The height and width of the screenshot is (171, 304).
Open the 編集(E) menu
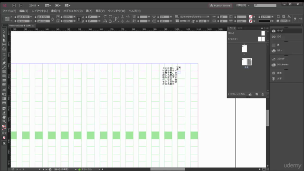click(24, 11)
